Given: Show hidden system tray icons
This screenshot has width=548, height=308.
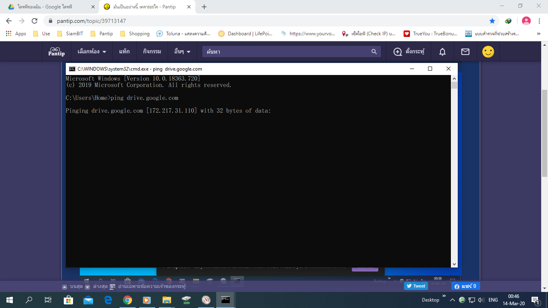Looking at the screenshot, I should click(452, 300).
